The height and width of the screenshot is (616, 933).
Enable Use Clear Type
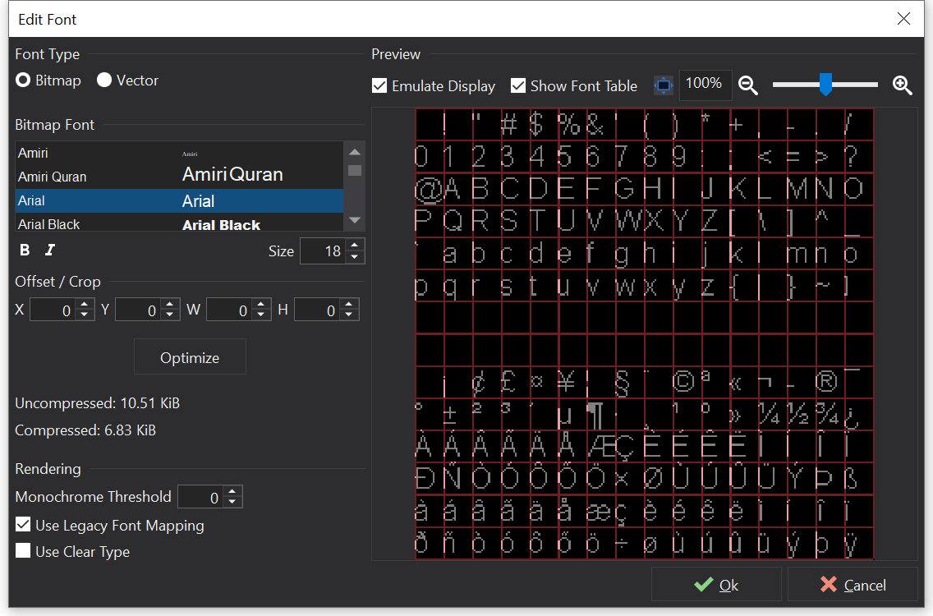pyautogui.click(x=23, y=551)
